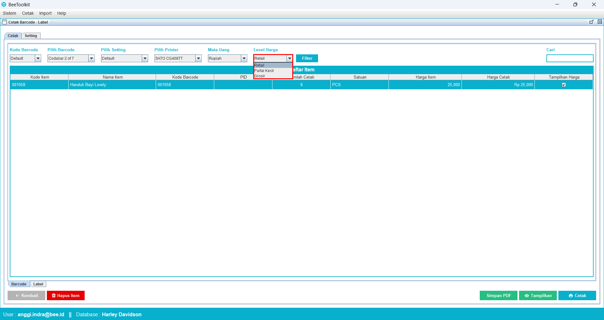
Task: Open the Kode Barcode dropdown
Action: [x=38, y=58]
